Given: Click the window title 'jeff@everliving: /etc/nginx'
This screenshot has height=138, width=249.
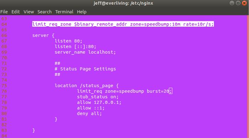Looking at the screenshot, I should 123,3.
